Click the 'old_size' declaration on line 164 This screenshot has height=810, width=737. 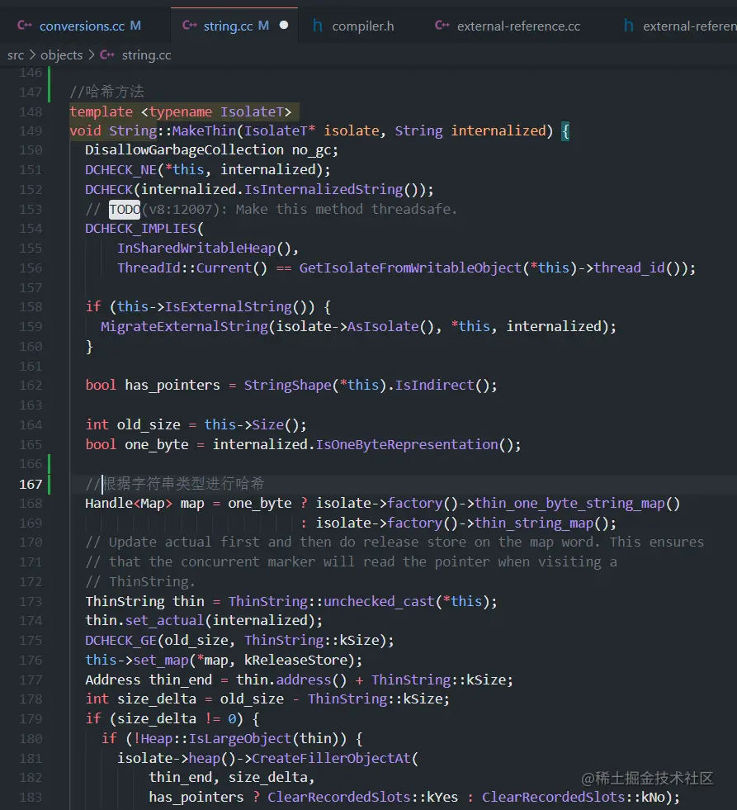[x=149, y=424]
